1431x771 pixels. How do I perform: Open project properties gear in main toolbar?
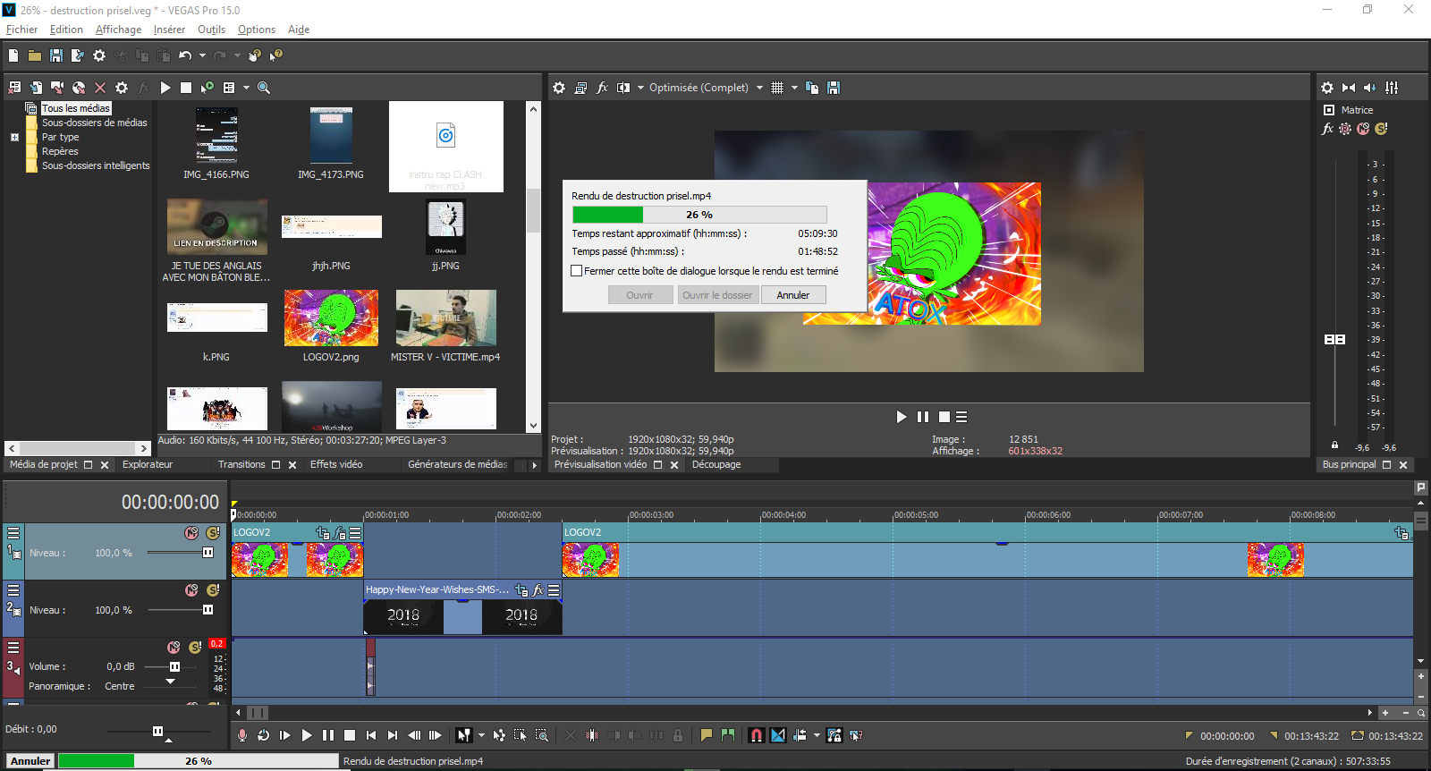click(x=99, y=55)
